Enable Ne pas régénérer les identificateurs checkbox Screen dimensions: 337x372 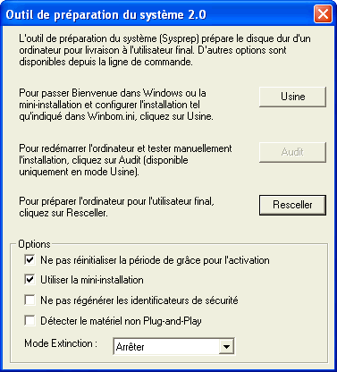click(x=29, y=300)
